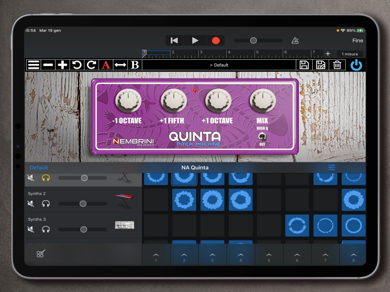Open plugin controls via the sliders icon
This screenshot has width=390, height=292.
(332, 167)
